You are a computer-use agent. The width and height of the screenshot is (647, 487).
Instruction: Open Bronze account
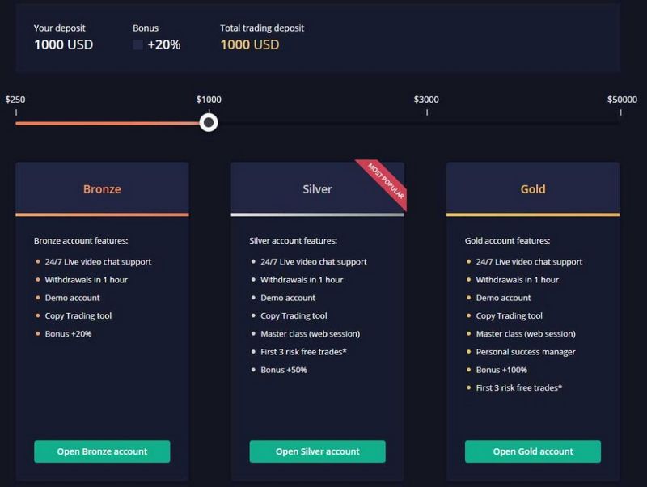pyautogui.click(x=102, y=451)
